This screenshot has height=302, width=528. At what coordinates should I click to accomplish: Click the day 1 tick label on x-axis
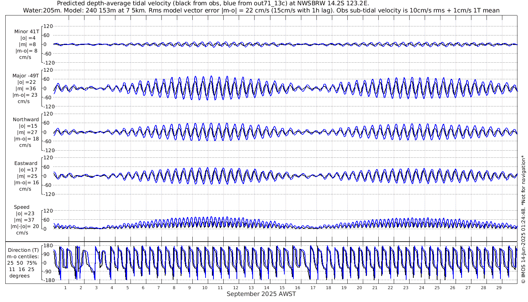[65, 288]
